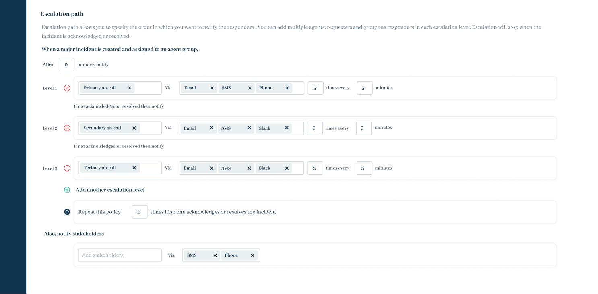Viewport: 598px width, 294px height.
Task: Click the repeat policy circular icon
Action: pyautogui.click(x=67, y=212)
